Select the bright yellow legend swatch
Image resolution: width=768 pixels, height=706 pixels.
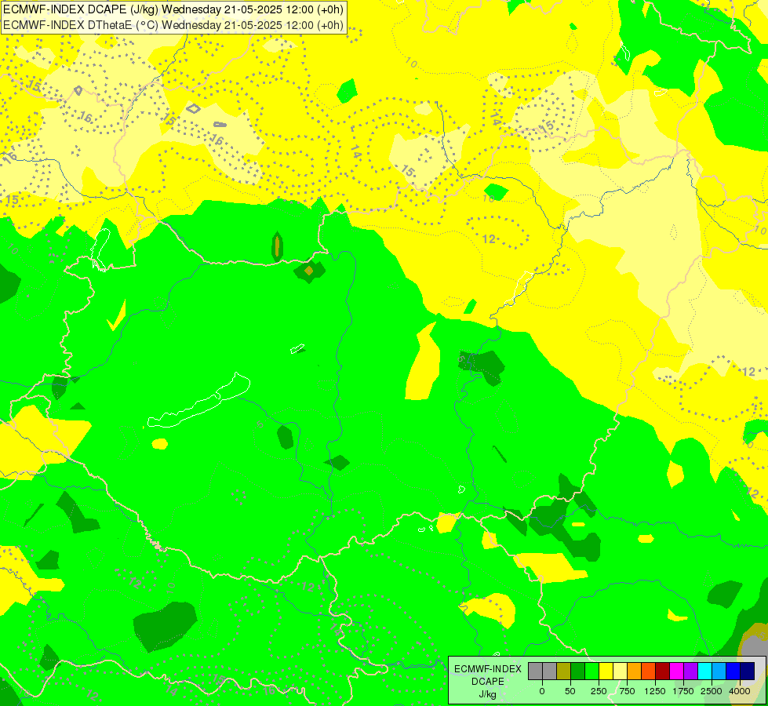606,671
